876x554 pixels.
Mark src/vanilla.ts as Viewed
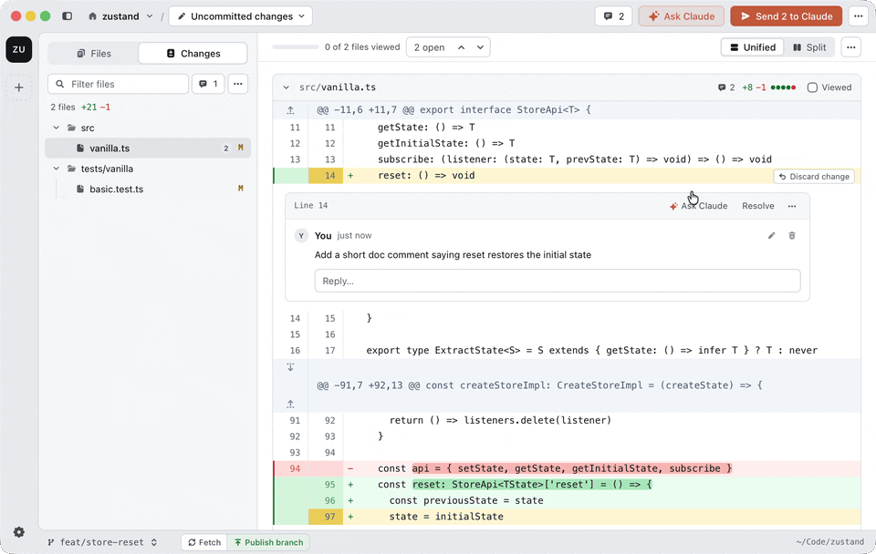[829, 87]
